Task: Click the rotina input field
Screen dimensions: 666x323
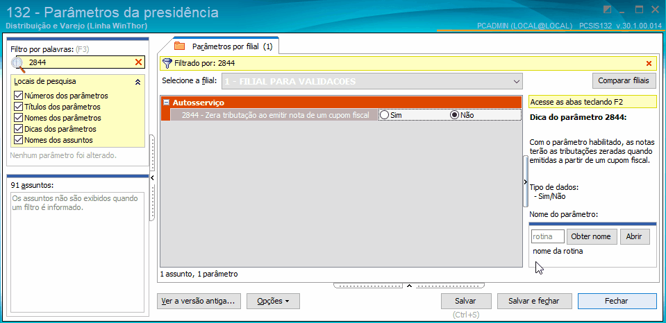Action: [x=547, y=236]
